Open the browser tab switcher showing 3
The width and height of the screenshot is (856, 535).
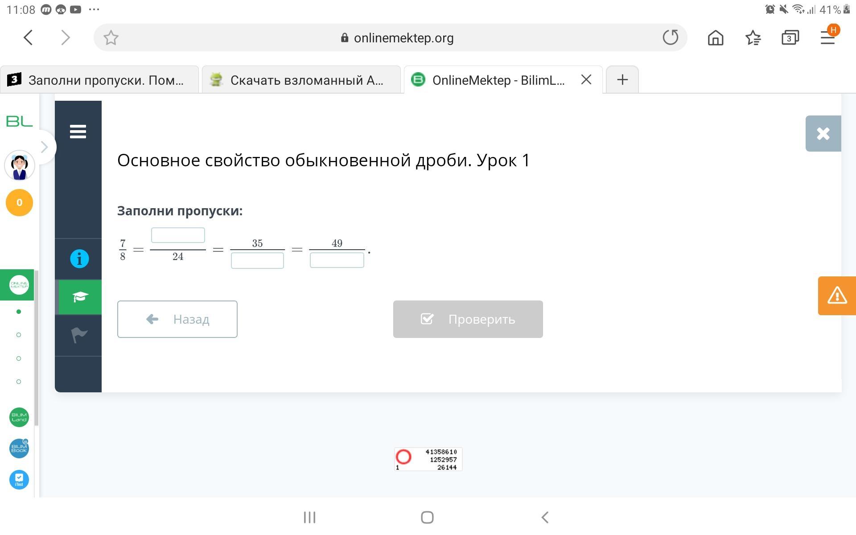790,38
